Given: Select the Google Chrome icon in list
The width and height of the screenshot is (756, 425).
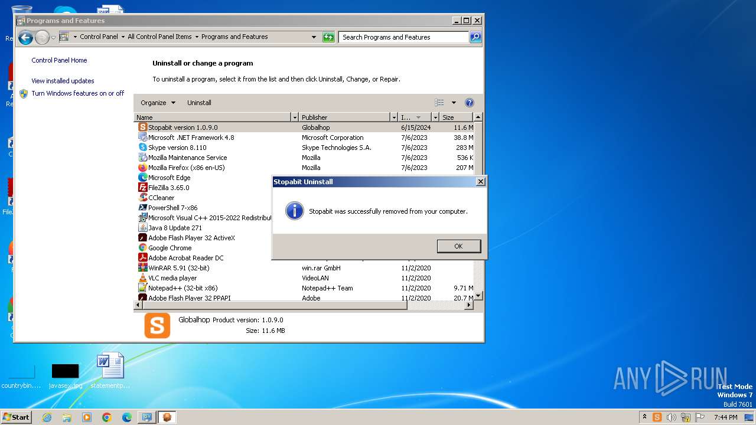Looking at the screenshot, I should [142, 248].
